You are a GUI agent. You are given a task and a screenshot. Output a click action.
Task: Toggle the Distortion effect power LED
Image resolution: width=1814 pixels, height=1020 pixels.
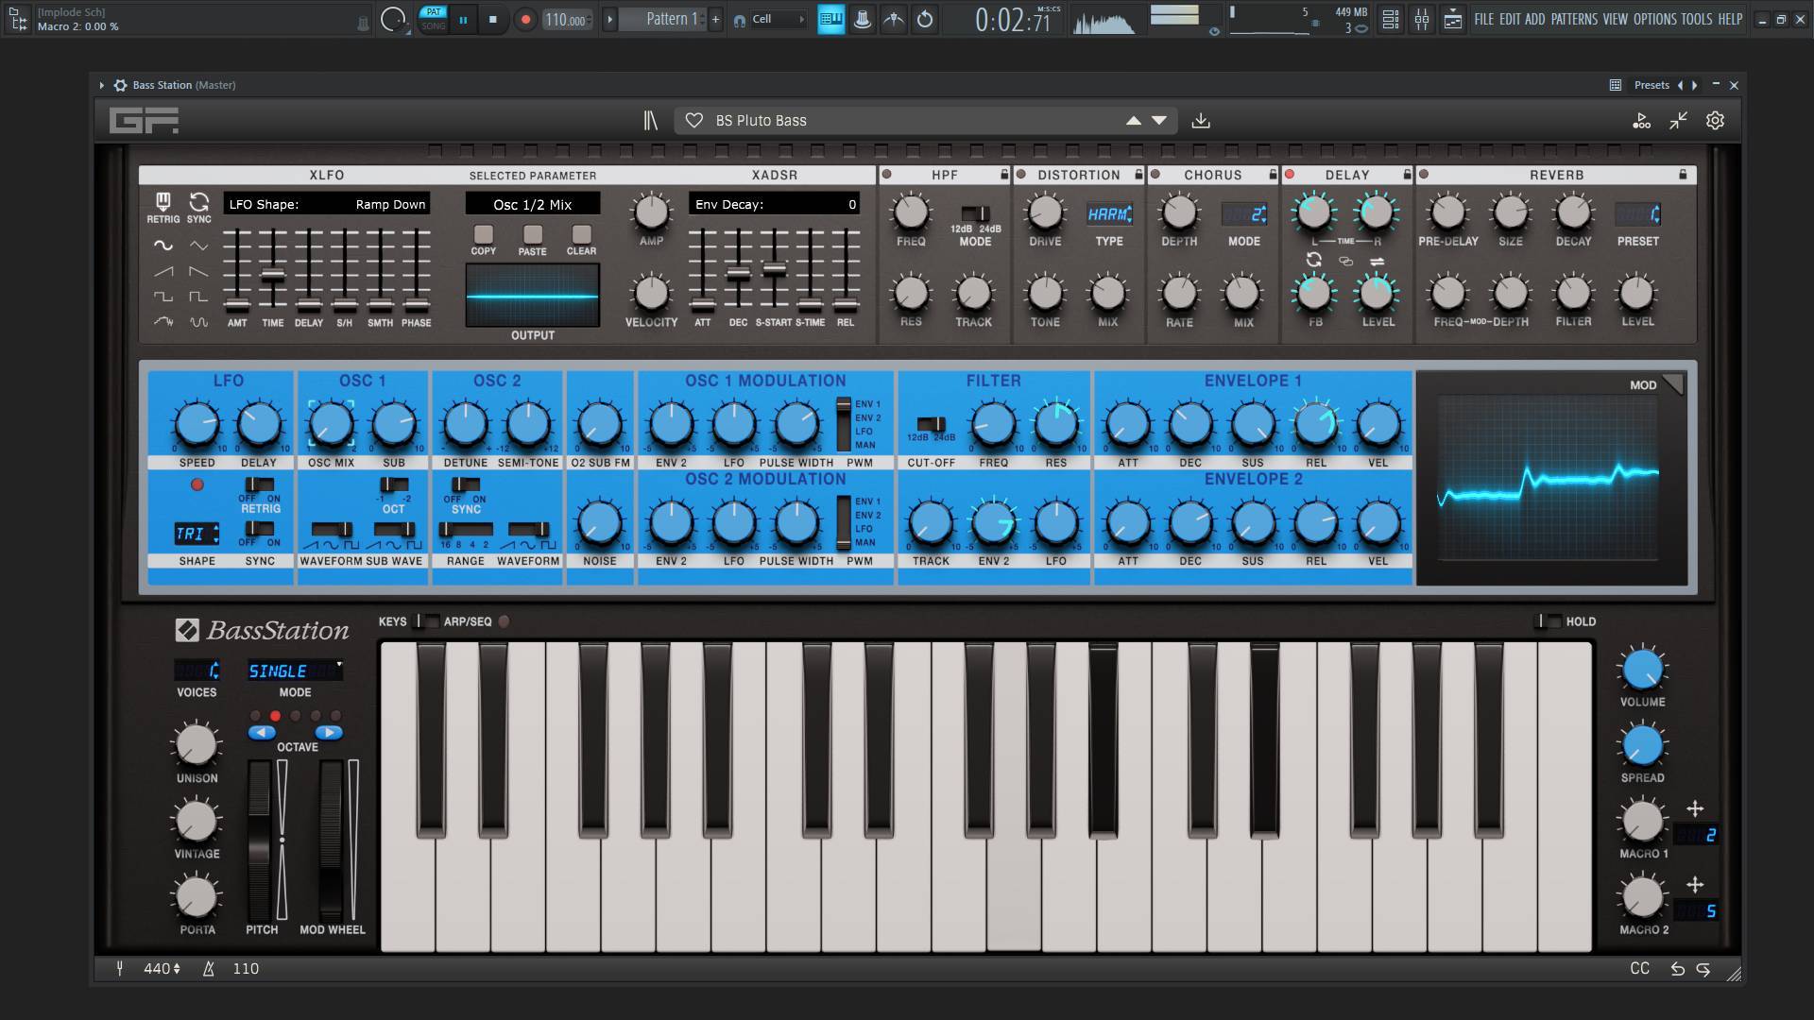[x=1020, y=175]
